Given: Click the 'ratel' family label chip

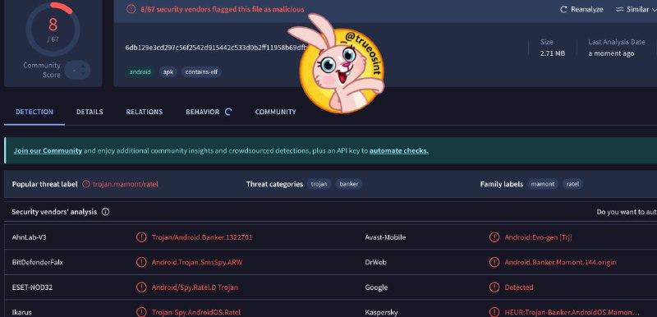Looking at the screenshot, I should 572,184.
